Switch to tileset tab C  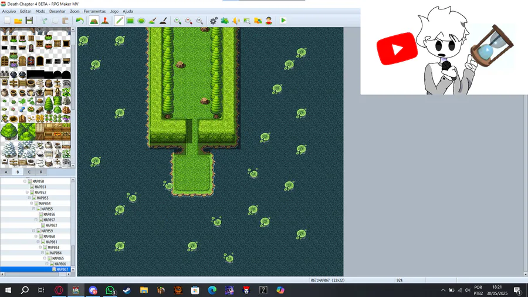point(29,172)
